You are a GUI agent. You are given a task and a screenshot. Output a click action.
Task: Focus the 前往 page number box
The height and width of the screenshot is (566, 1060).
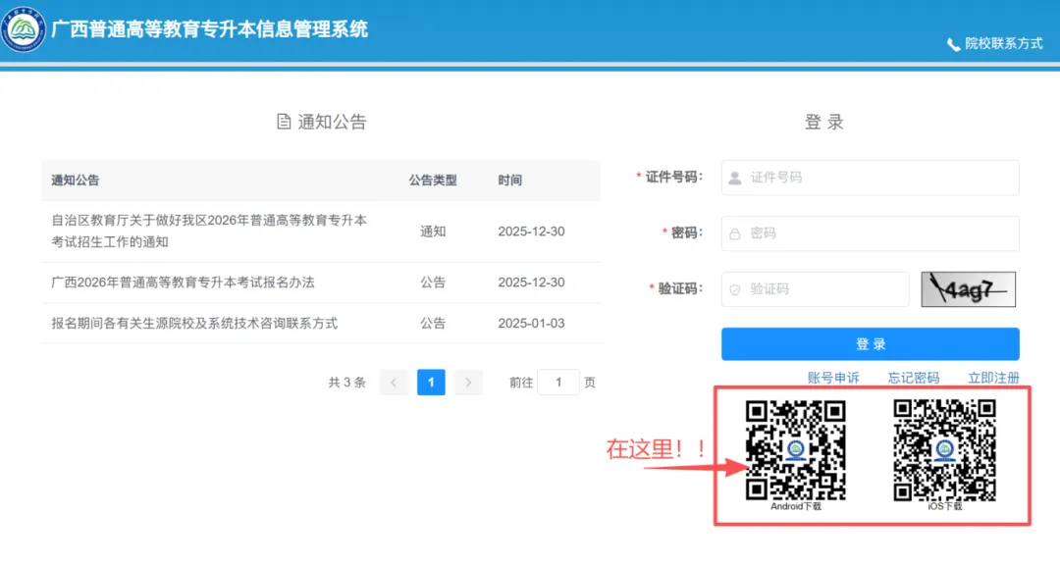558,383
